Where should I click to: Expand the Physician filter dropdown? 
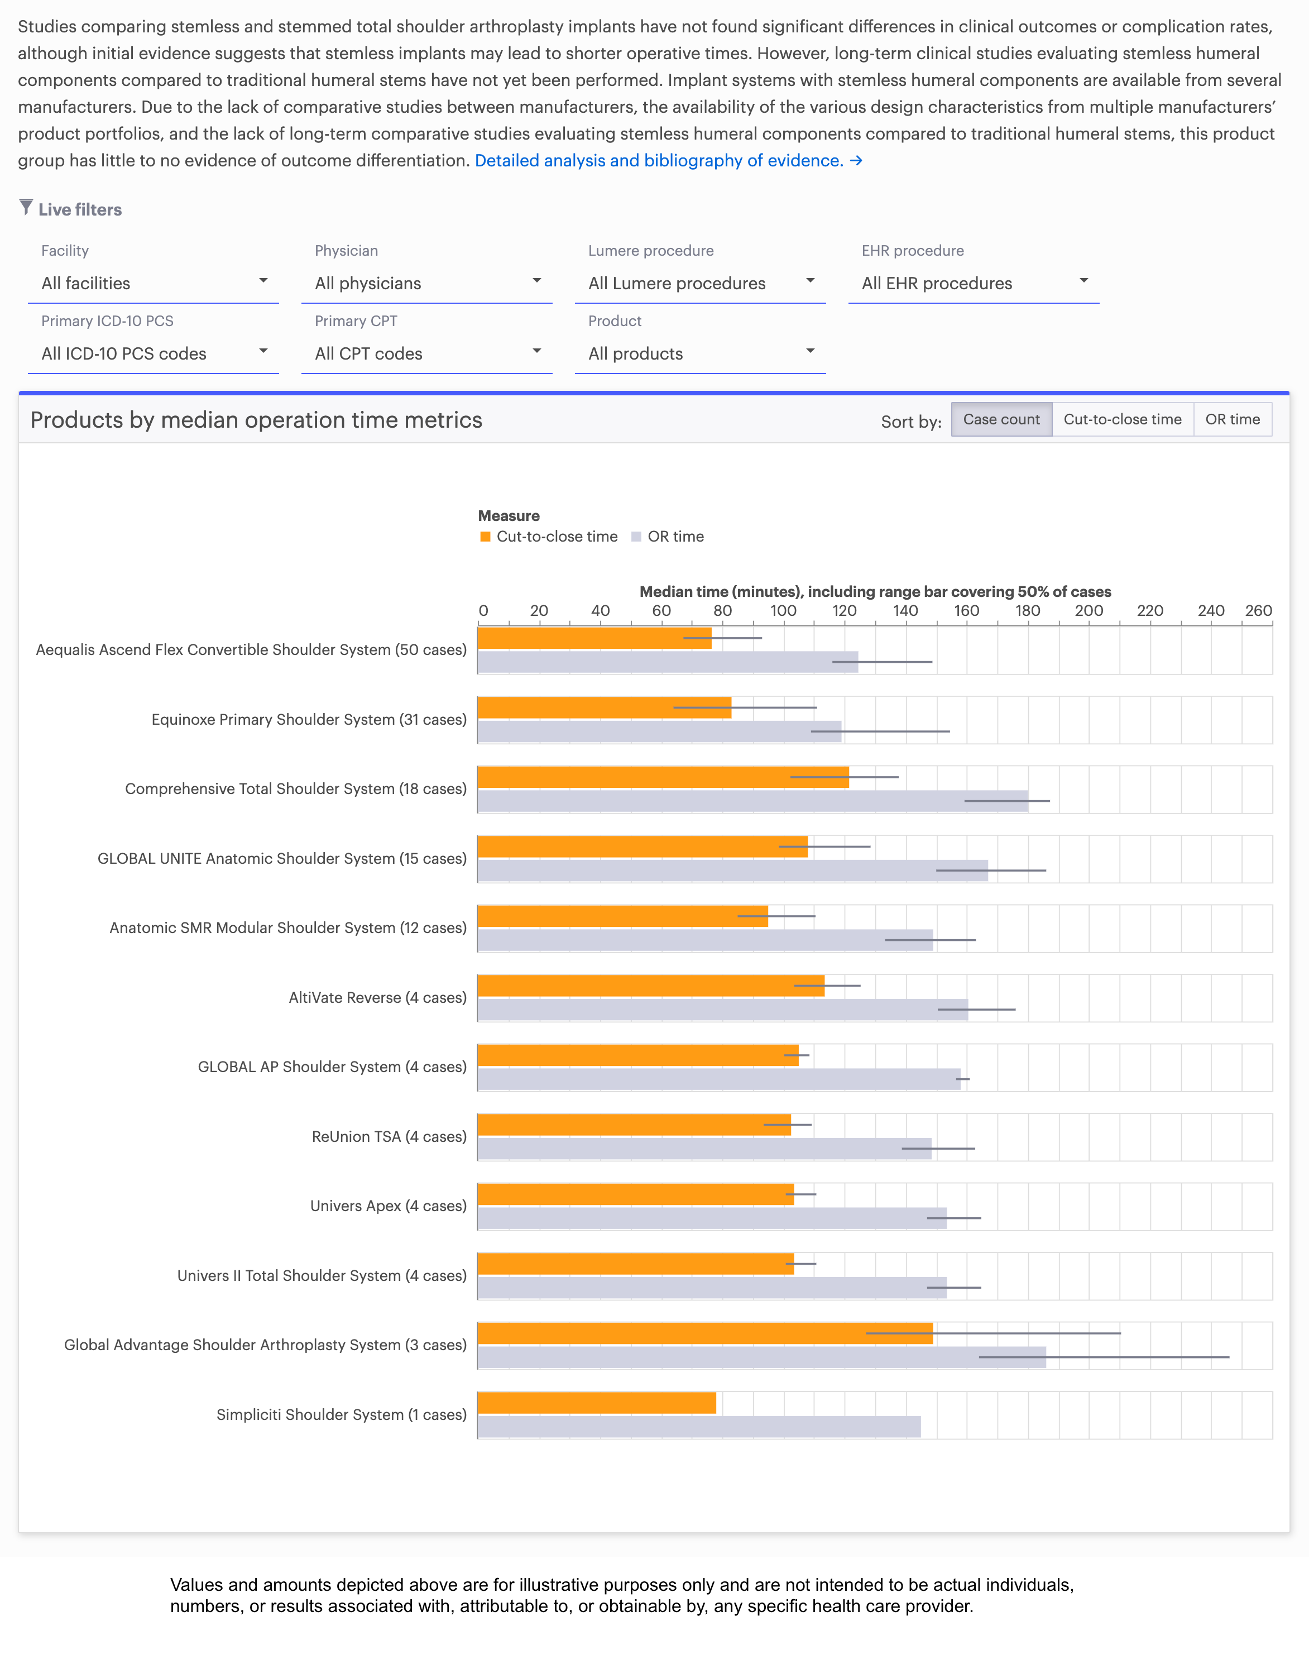point(427,283)
